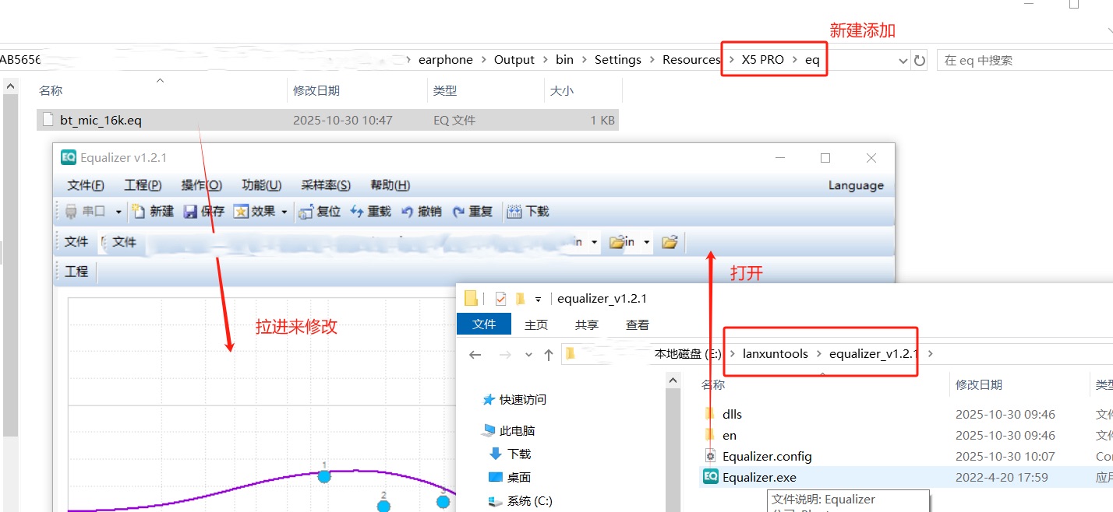Click the Equalizer.config file icon
Image resolution: width=1113 pixels, height=512 pixels.
710,456
